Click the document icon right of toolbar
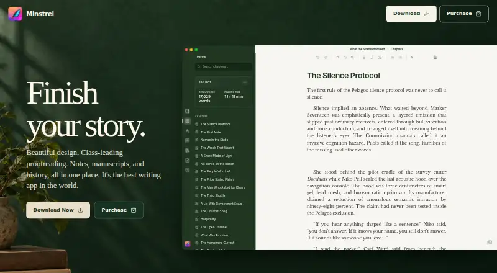Viewport: 497px width, 273px height. [435, 57]
